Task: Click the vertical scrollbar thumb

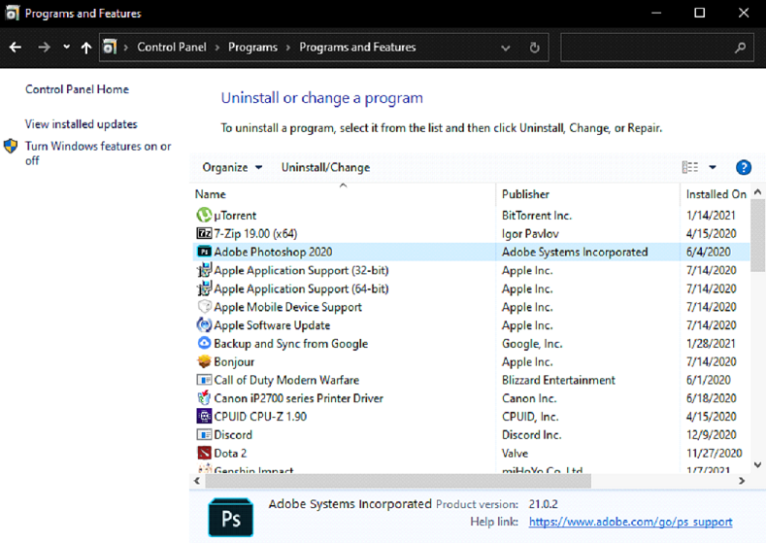Action: click(x=757, y=236)
